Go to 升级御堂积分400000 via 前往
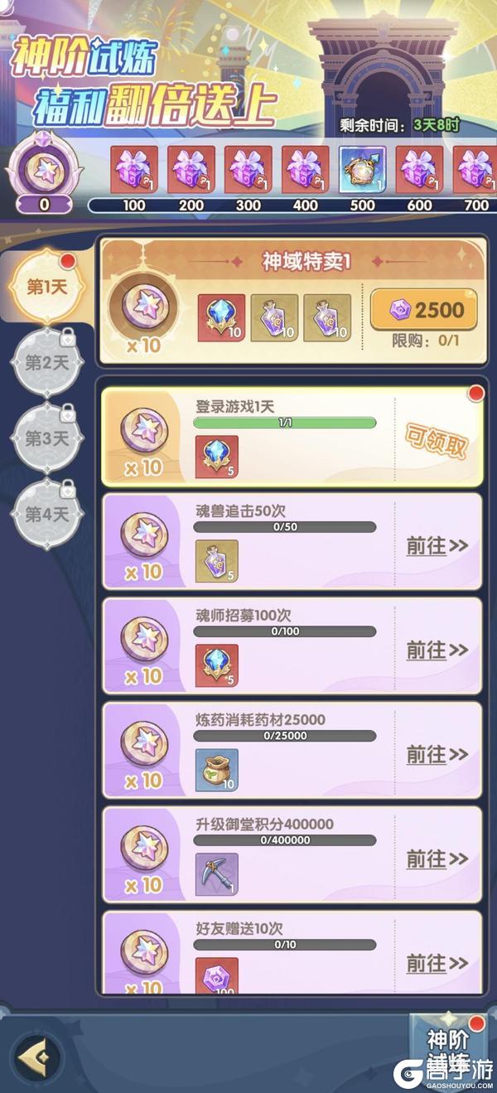Viewport: 497px width, 1093px height. (x=437, y=859)
